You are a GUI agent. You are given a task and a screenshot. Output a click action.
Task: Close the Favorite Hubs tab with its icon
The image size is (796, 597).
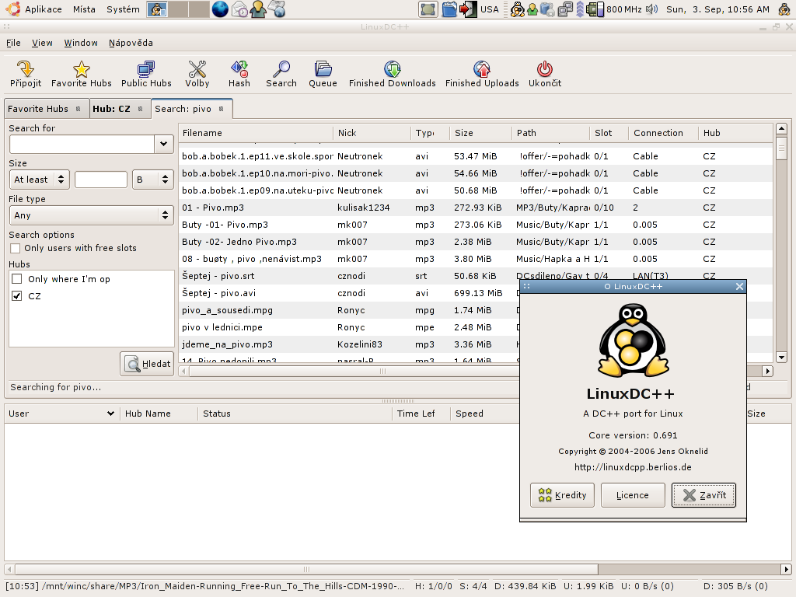click(79, 109)
